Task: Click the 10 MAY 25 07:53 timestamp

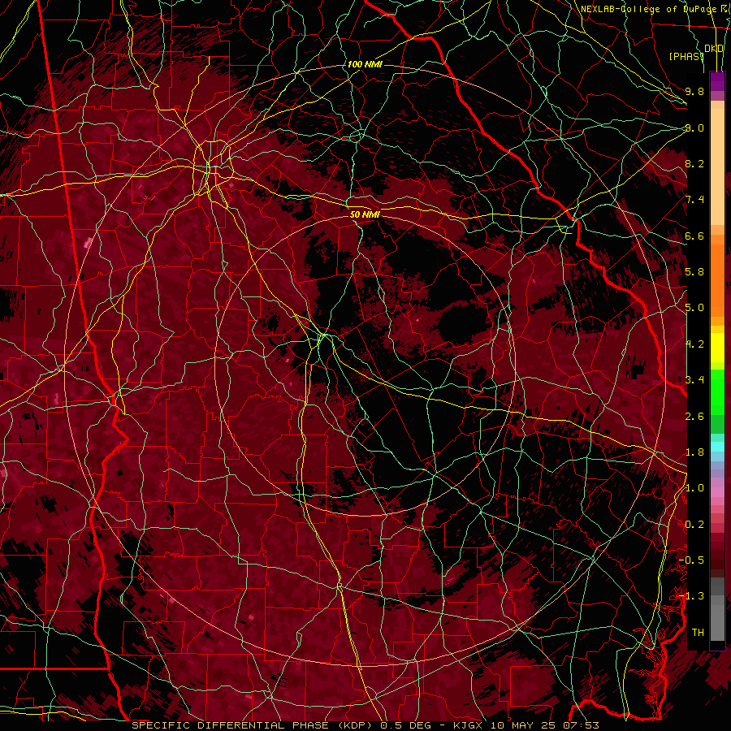Action: (544, 725)
